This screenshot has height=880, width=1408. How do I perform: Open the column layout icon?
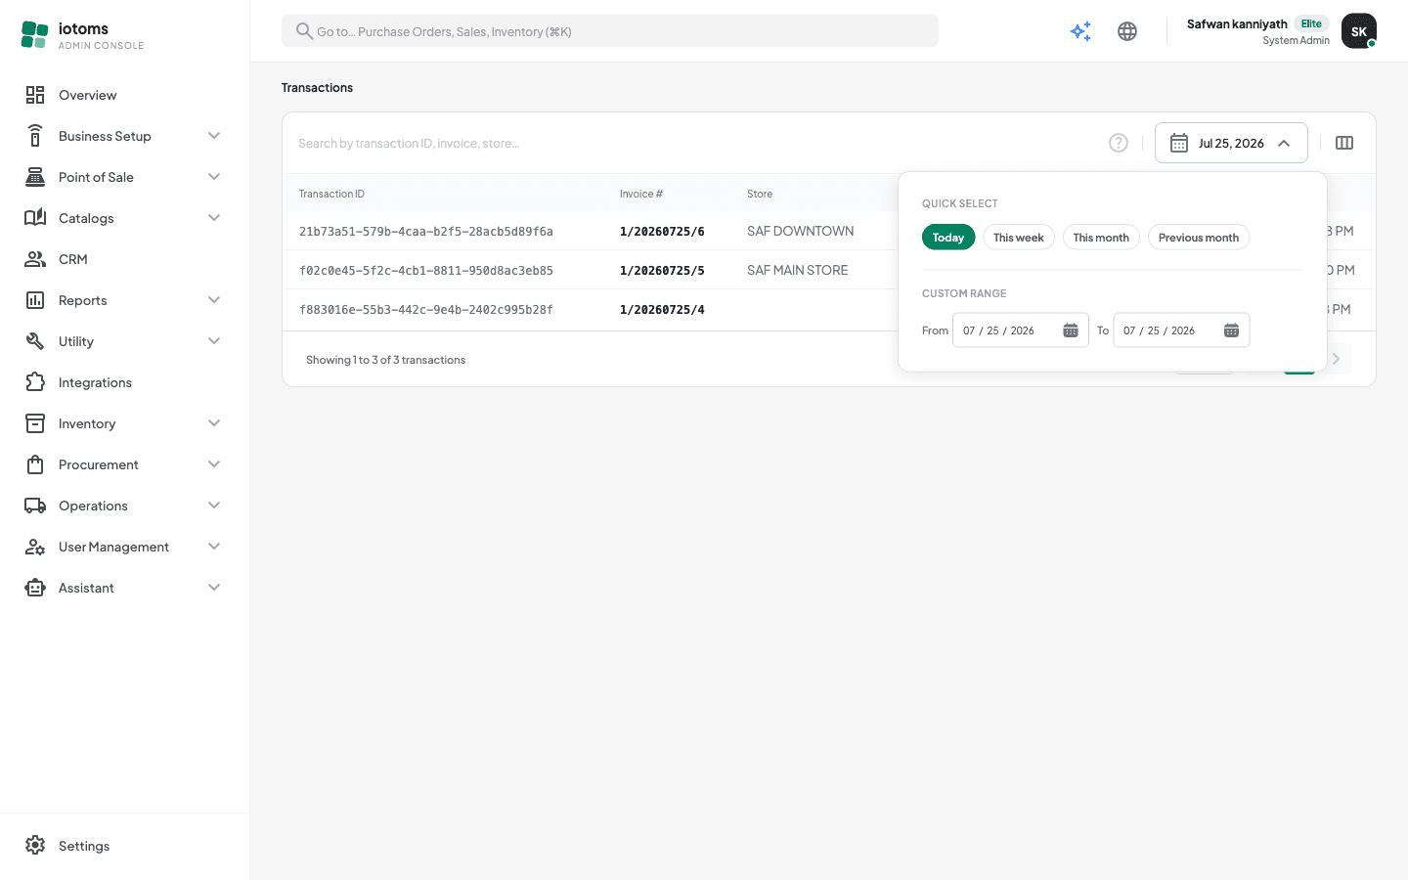[x=1344, y=143]
